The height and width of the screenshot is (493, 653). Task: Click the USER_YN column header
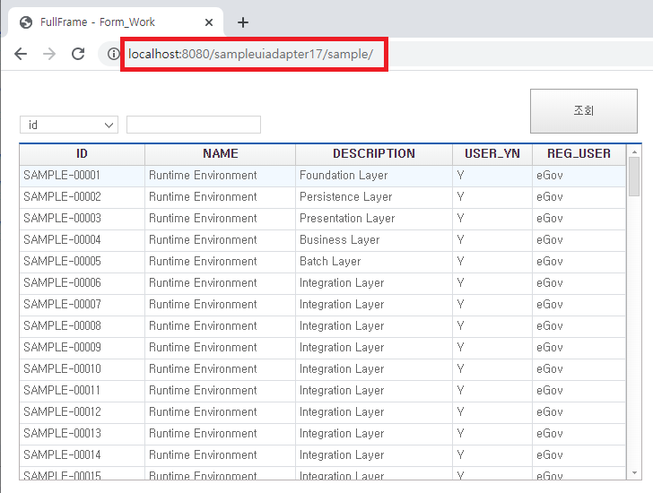[x=492, y=153]
